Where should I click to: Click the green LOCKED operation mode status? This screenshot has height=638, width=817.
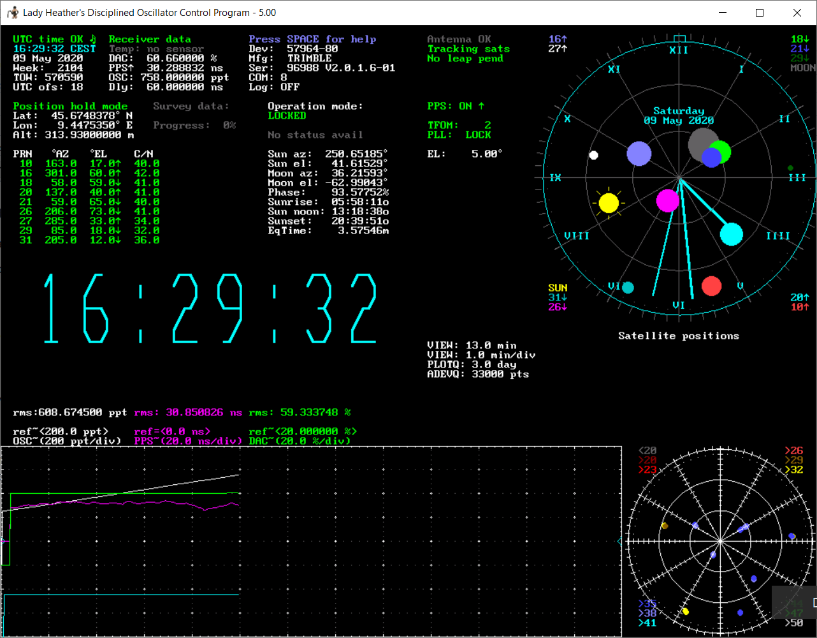(287, 116)
